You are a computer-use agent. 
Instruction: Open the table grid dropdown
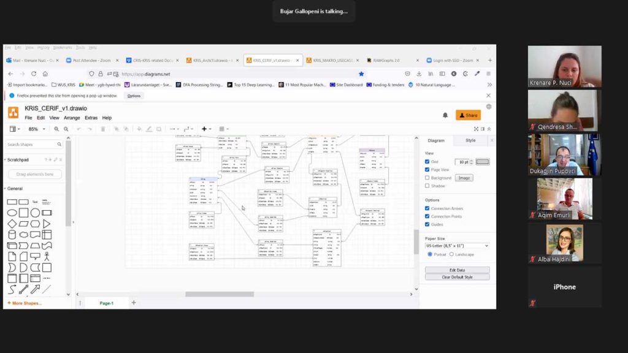224,129
